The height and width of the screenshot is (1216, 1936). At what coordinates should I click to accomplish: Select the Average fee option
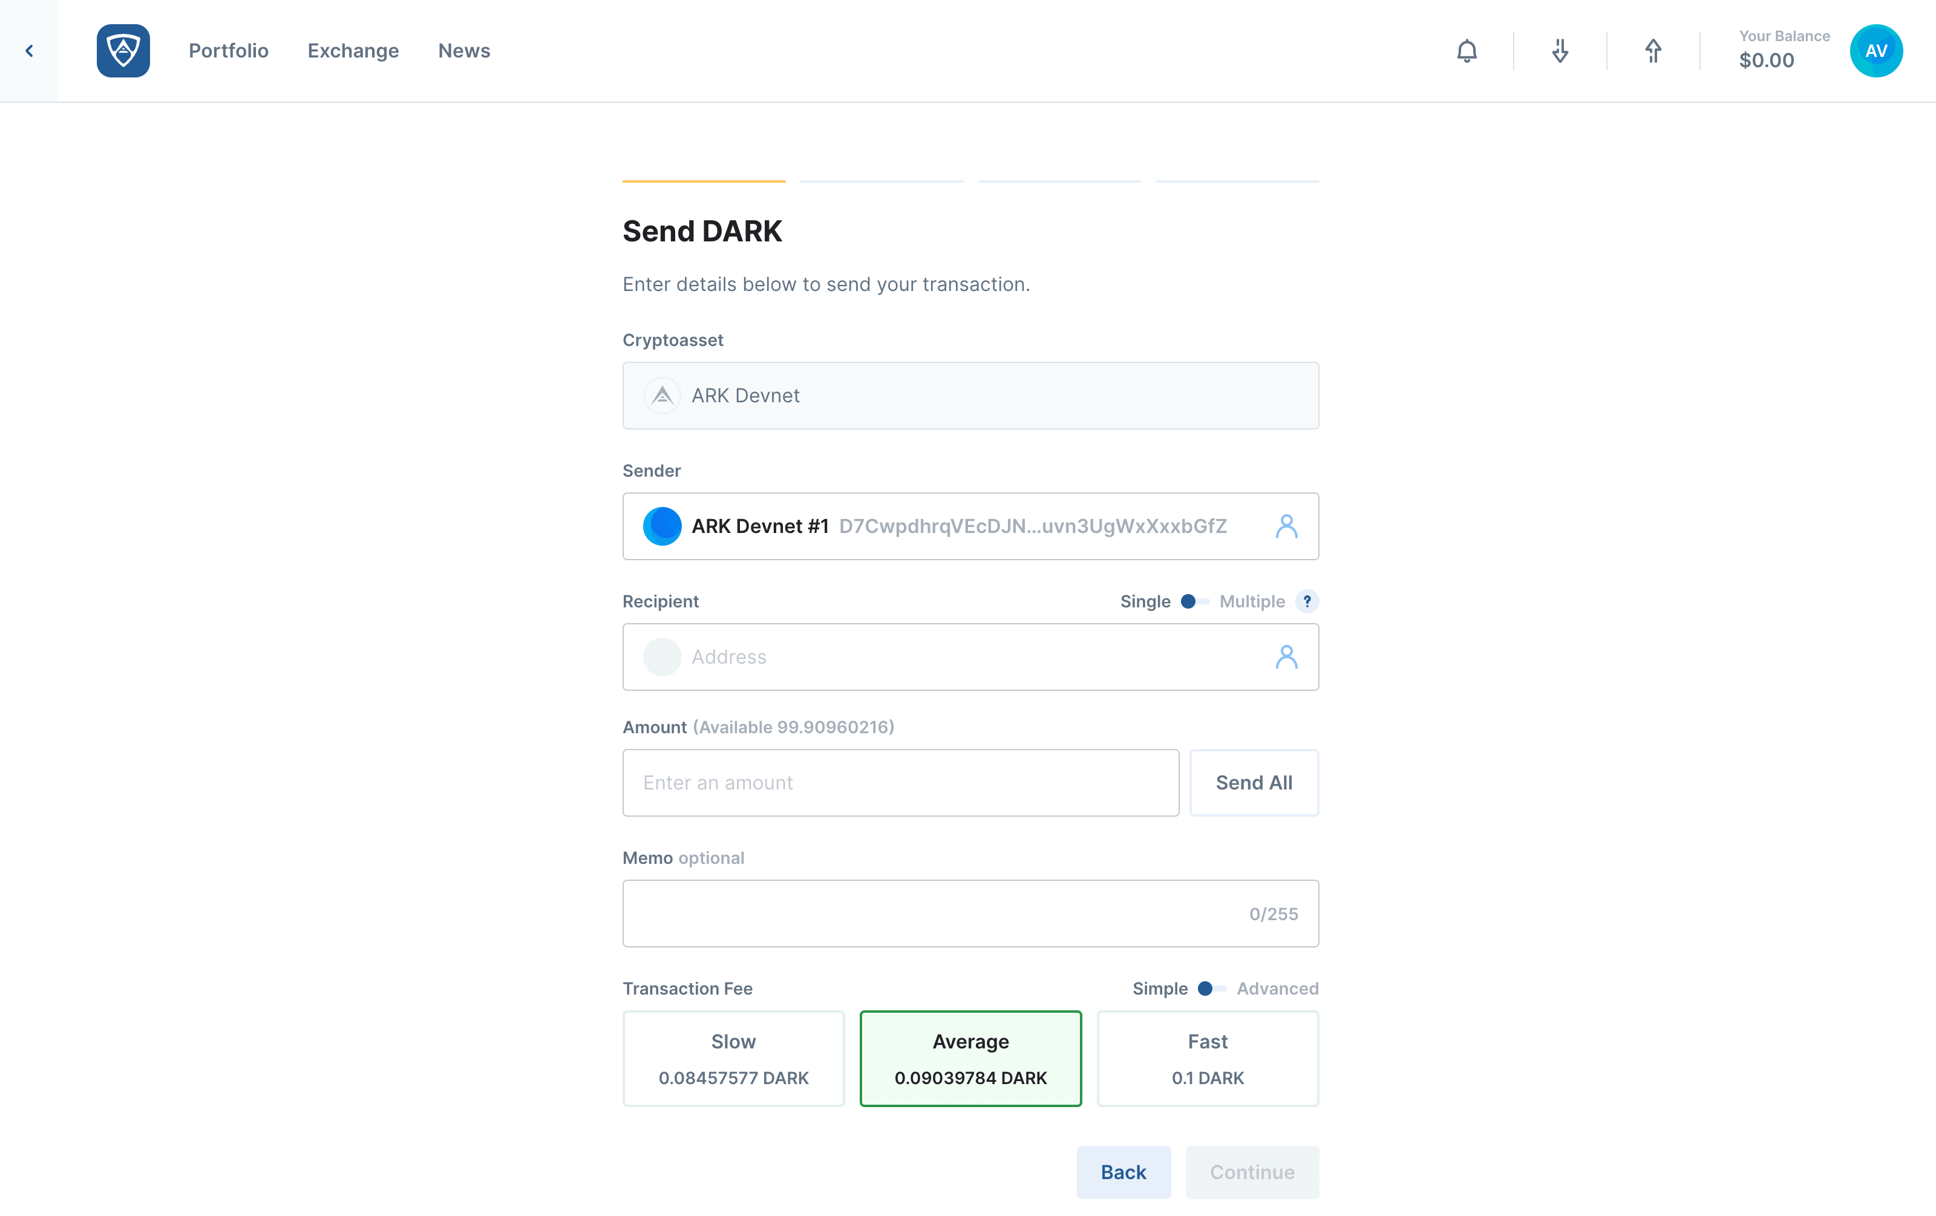(970, 1059)
